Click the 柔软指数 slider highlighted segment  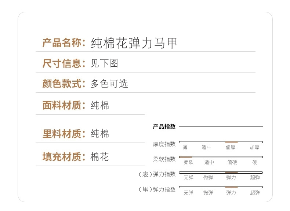(186, 157)
